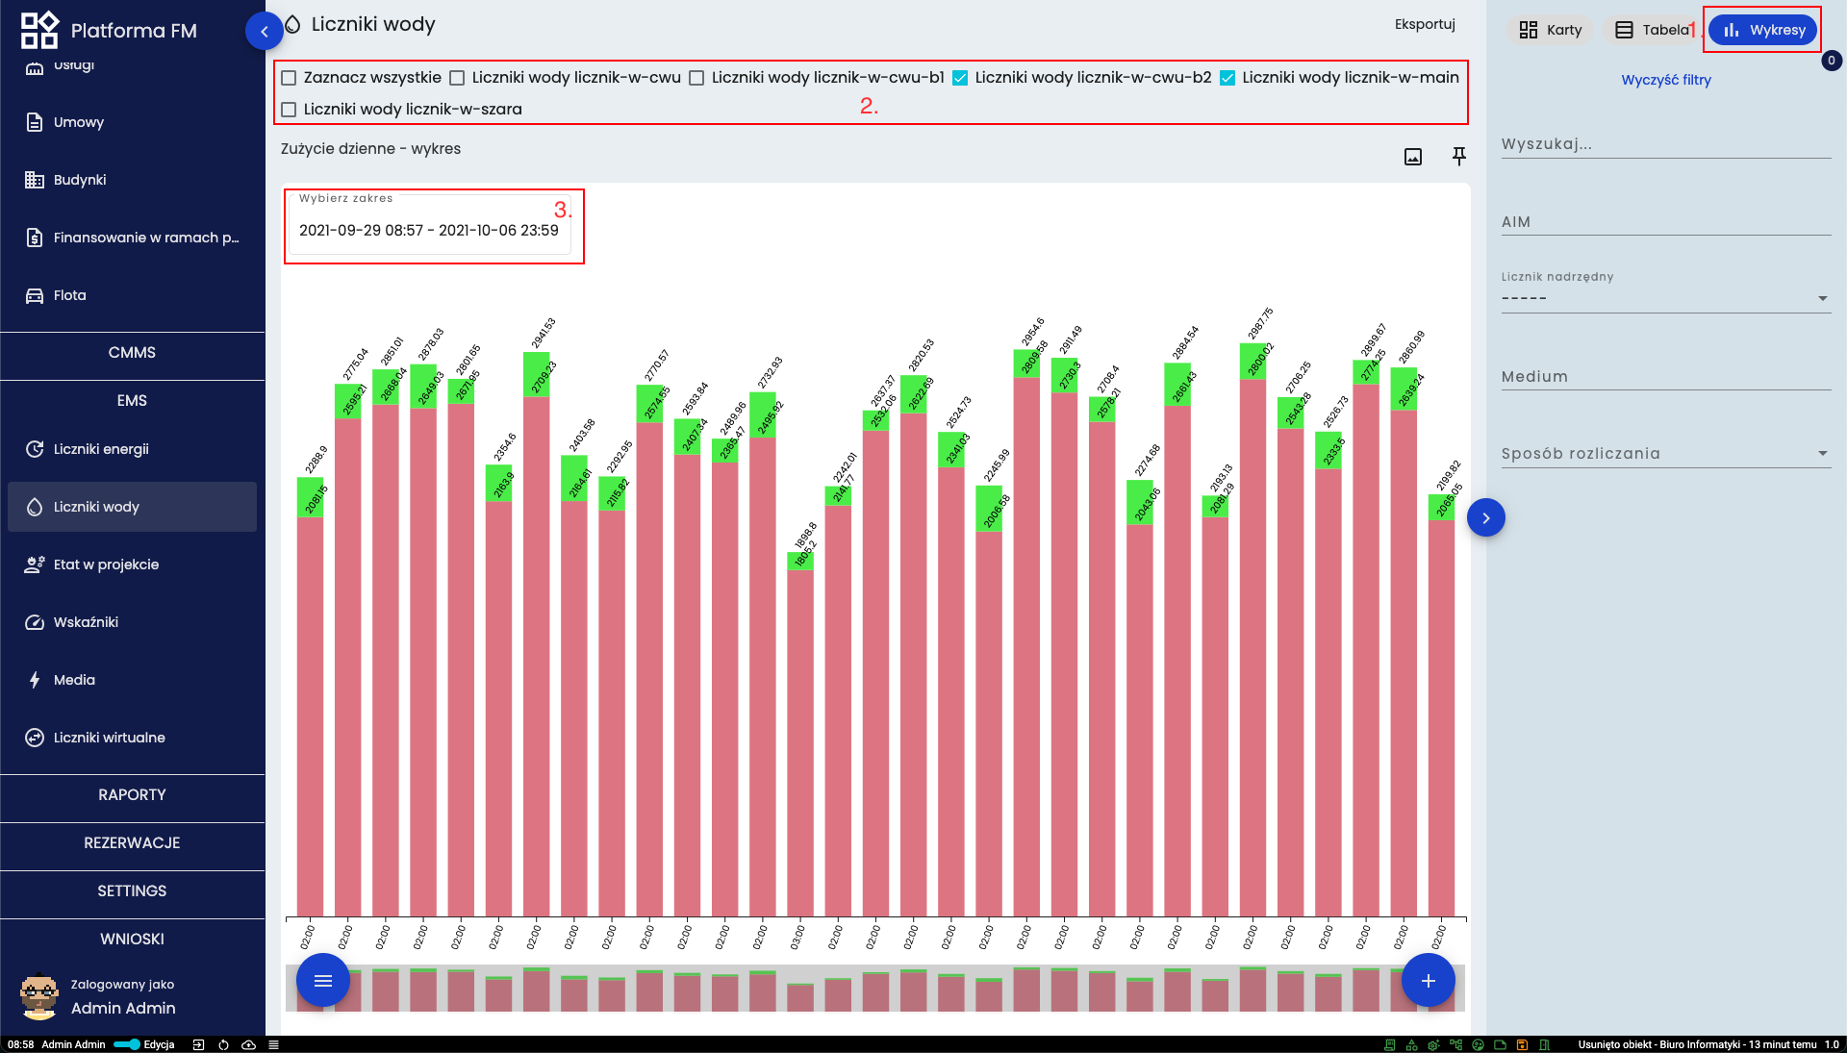The width and height of the screenshot is (1847, 1053).
Task: Click the green palette icon in status bar
Action: click(x=1478, y=1044)
